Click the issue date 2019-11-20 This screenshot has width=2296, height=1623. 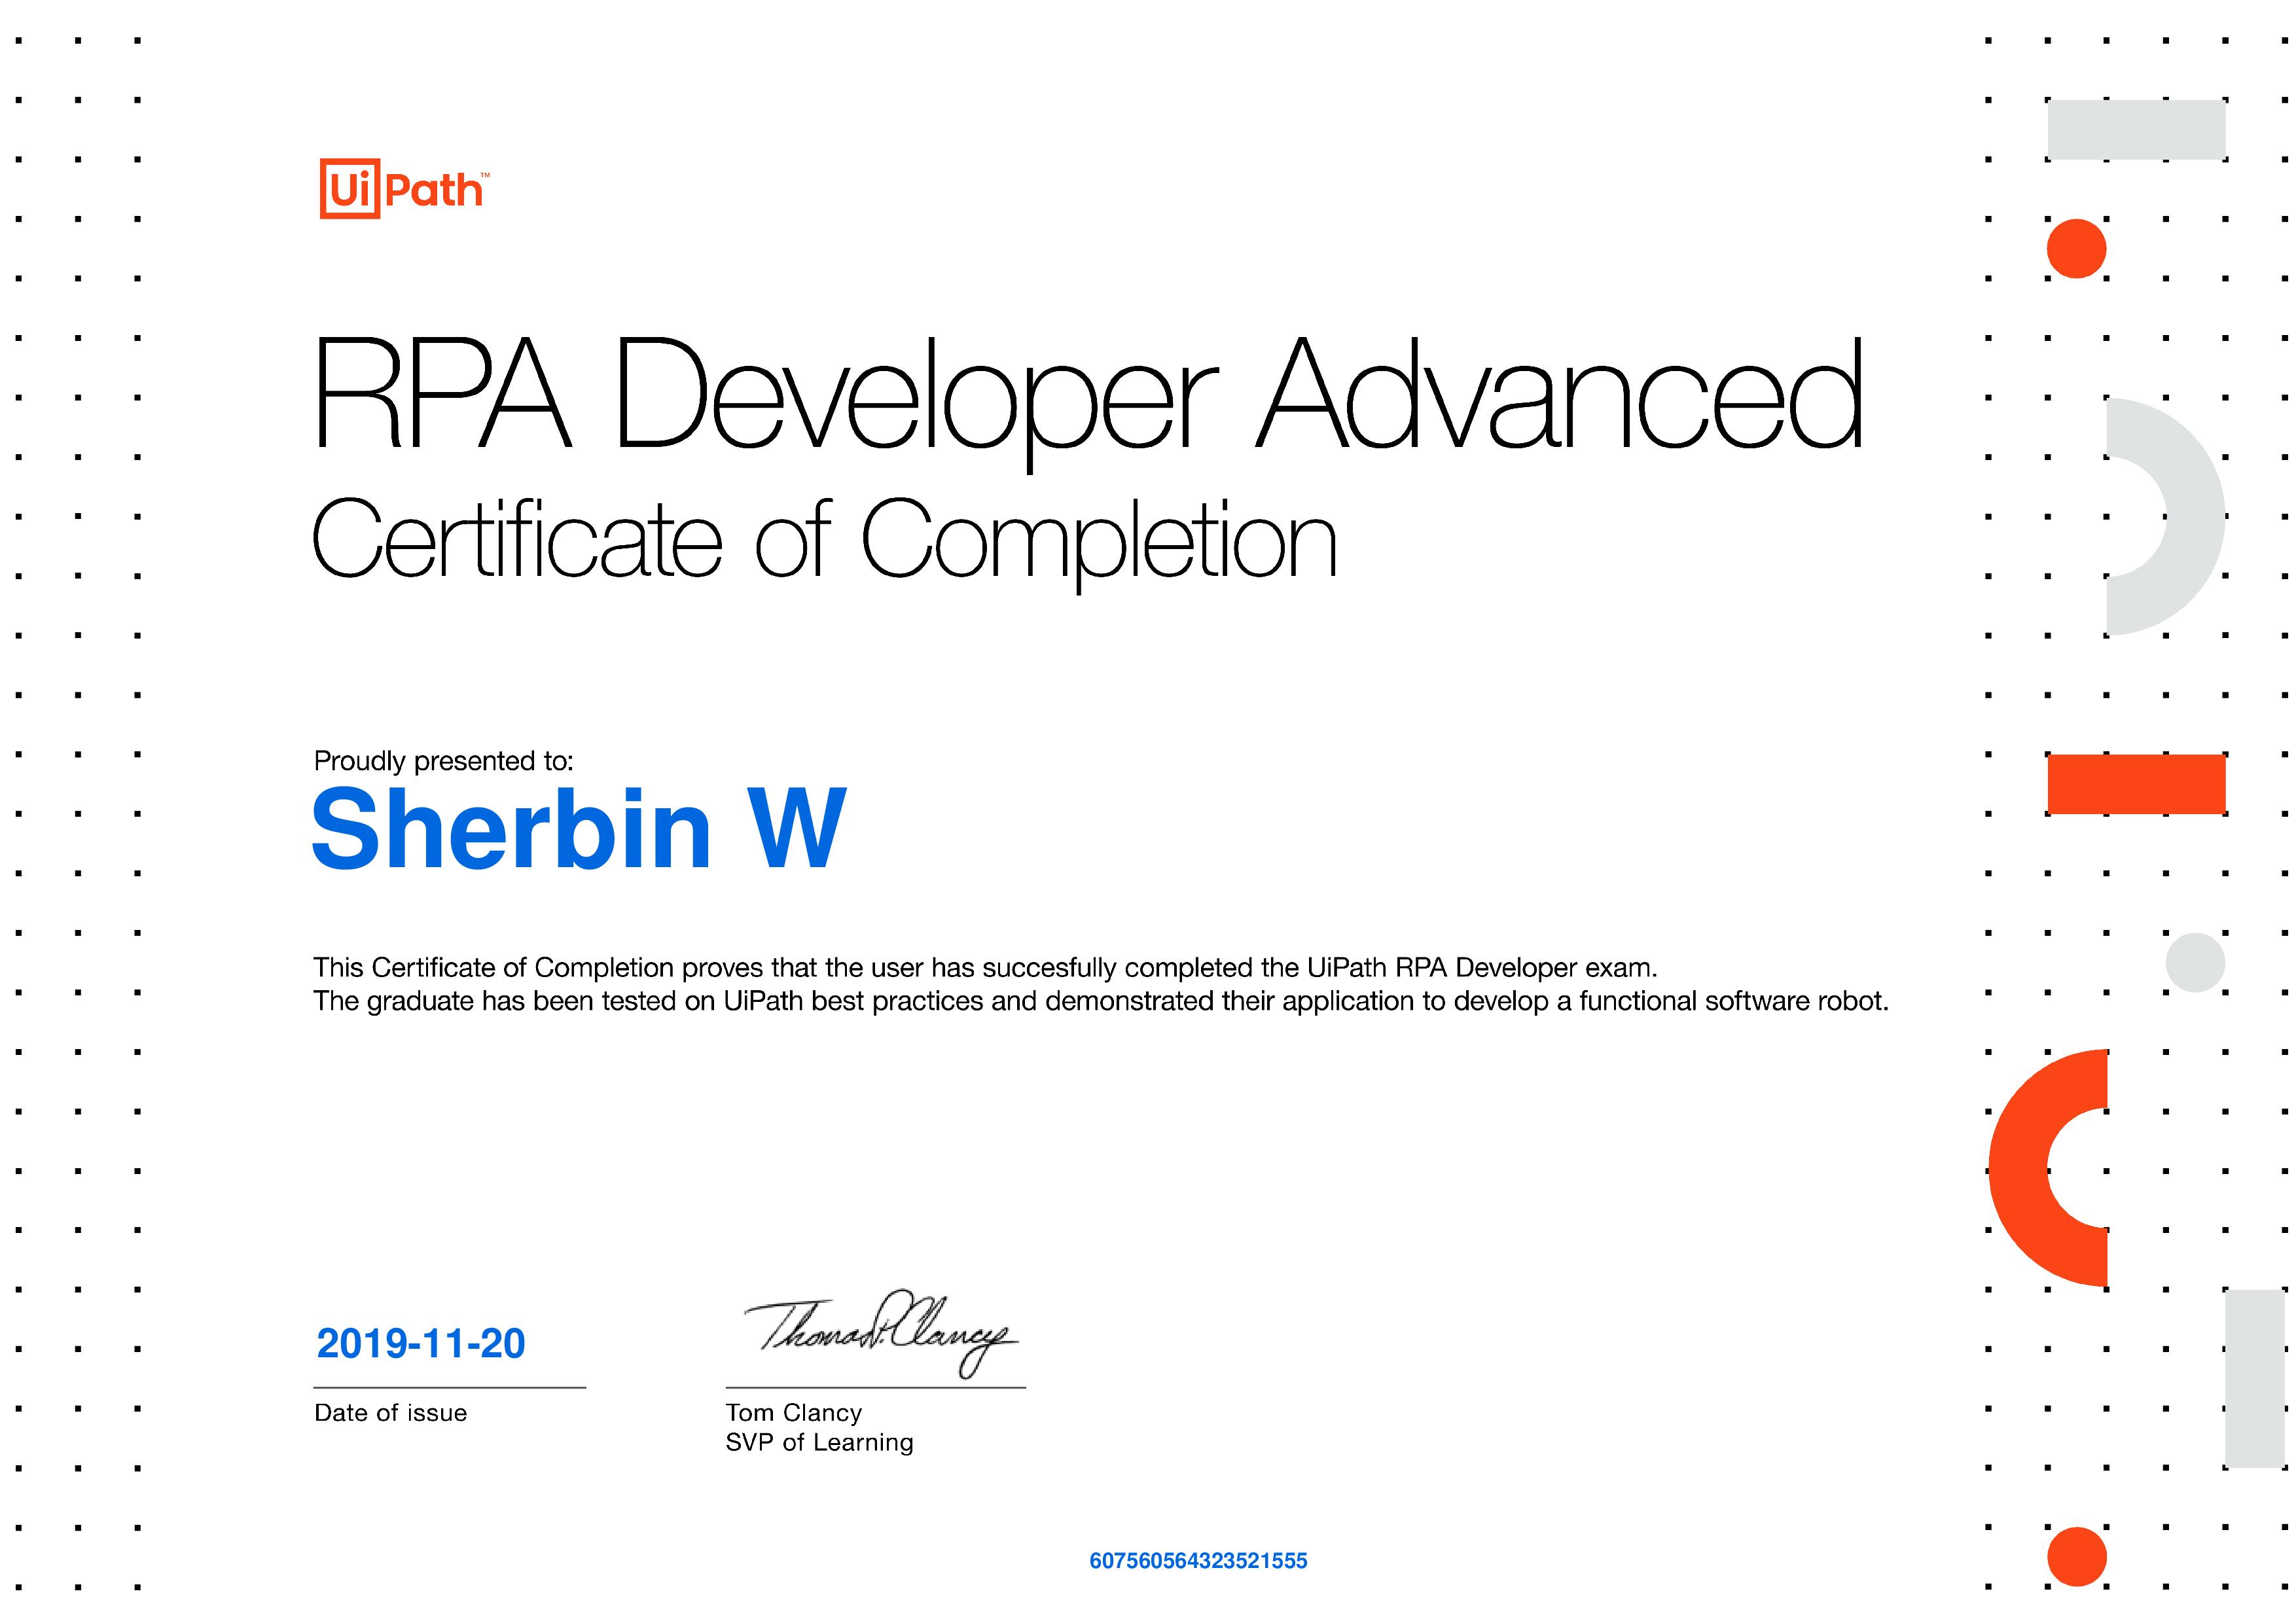[x=421, y=1343]
